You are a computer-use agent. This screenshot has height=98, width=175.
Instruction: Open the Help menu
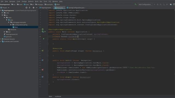[x=61, y=1]
